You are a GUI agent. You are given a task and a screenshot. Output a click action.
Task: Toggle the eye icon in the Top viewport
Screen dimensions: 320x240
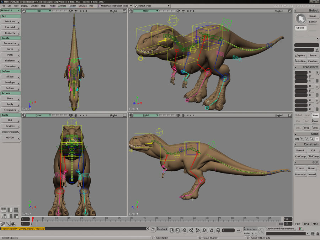click(76, 11)
